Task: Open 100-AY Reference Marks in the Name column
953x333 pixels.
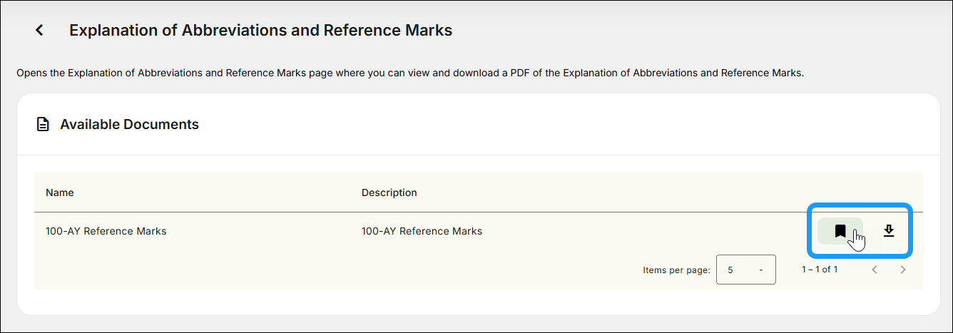Action: coord(106,231)
